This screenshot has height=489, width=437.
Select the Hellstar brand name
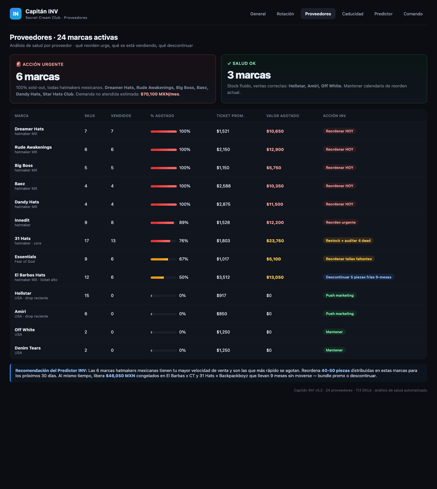[x=23, y=293]
